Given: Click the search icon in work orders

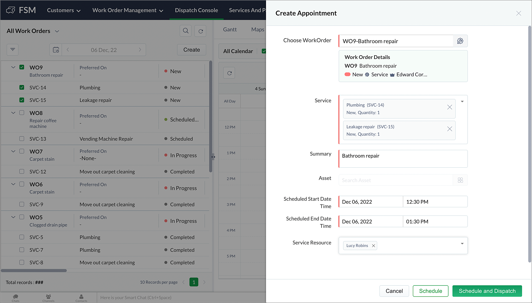Looking at the screenshot, I should 186,31.
